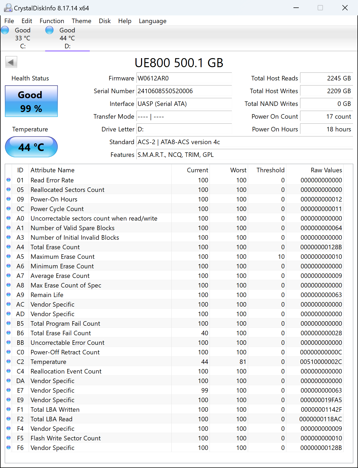Click the 44 °C temperature button
The image size is (358, 468).
(31, 147)
